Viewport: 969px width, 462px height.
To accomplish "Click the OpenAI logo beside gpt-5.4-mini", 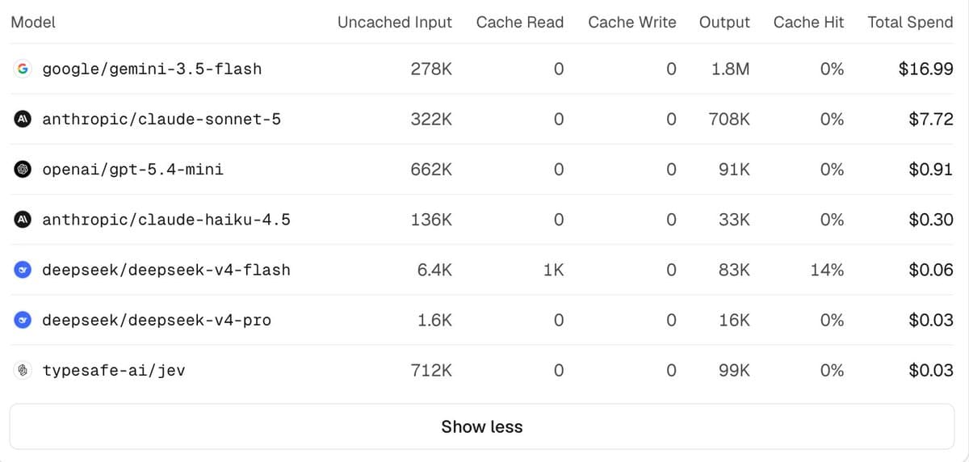I will pyautogui.click(x=23, y=170).
